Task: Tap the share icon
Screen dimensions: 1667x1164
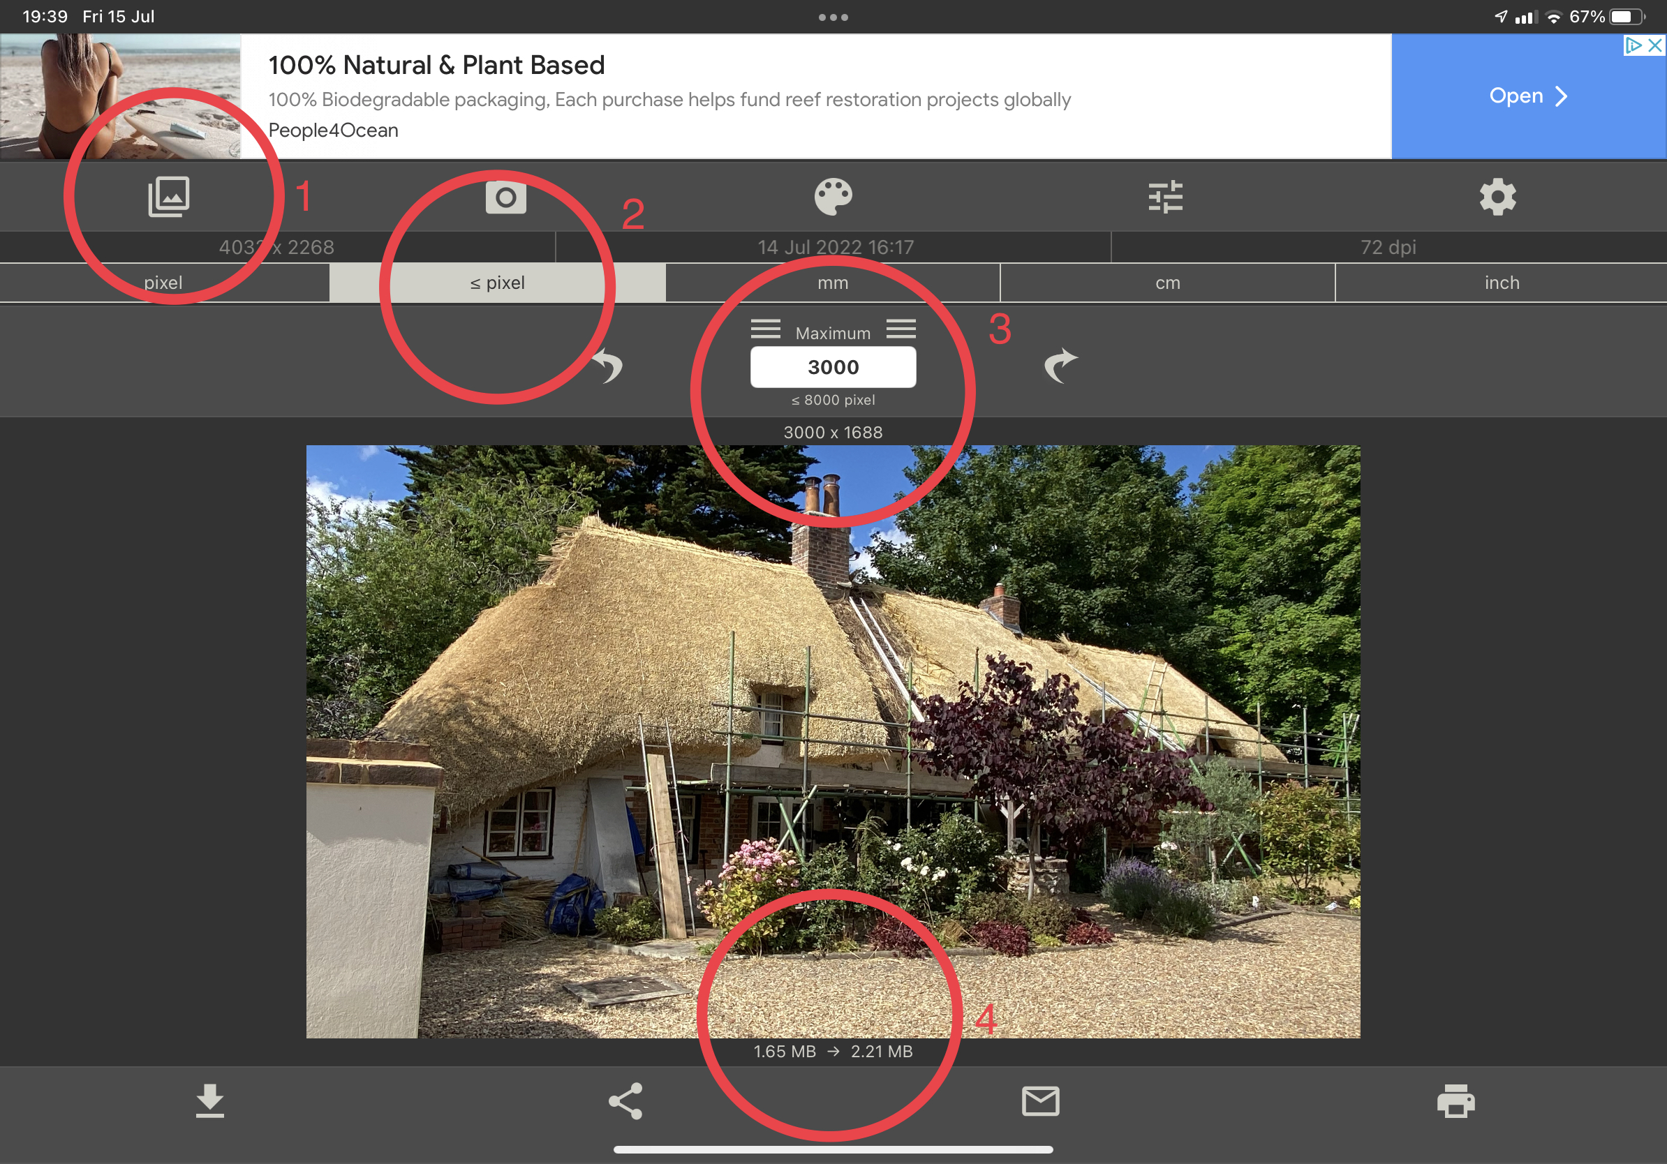Action: click(626, 1101)
